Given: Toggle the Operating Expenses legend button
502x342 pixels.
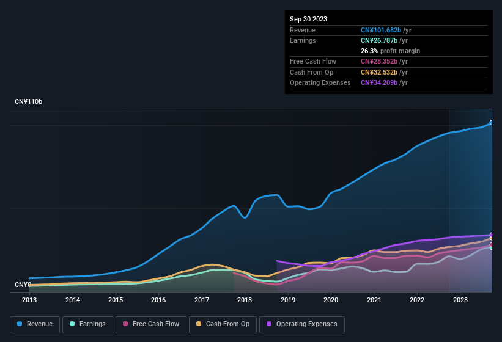Looking at the screenshot, I should coord(302,324).
